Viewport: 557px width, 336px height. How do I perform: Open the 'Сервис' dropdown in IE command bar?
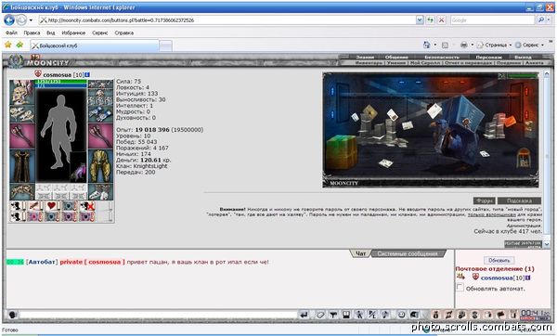click(530, 45)
